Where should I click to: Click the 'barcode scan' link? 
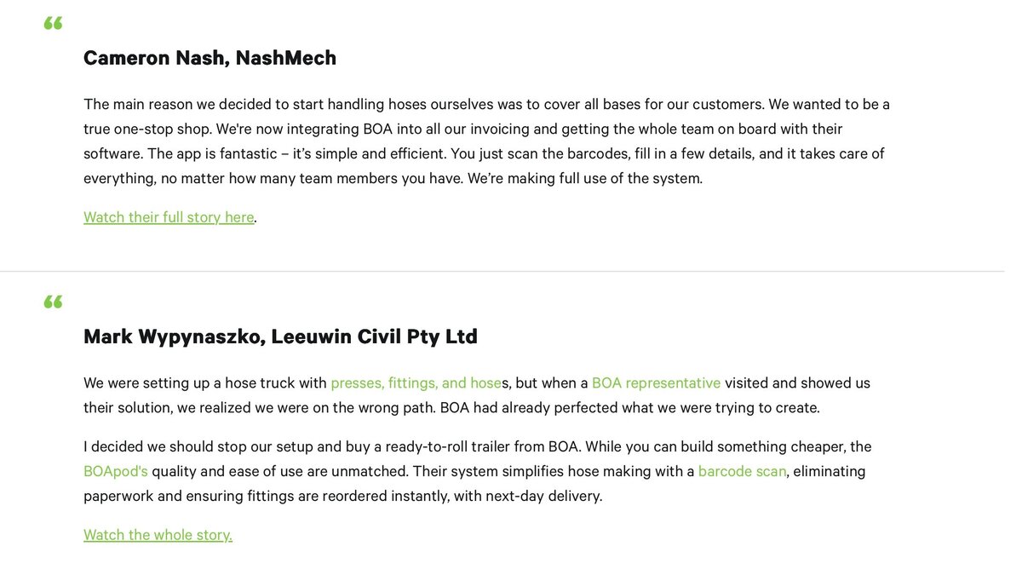742,471
